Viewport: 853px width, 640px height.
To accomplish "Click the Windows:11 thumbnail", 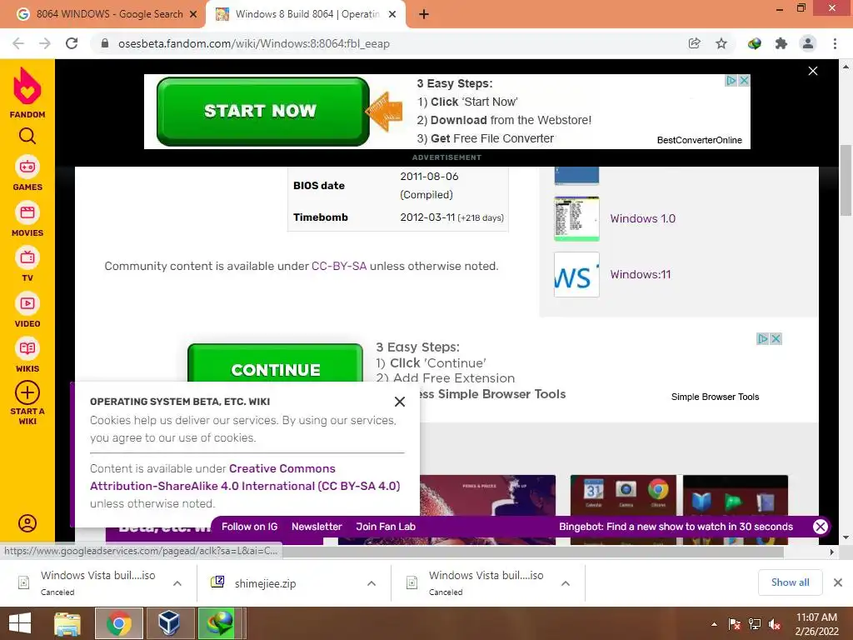I will coord(576,274).
